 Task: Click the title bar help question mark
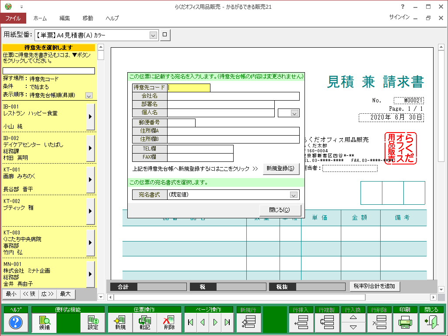point(402,7)
